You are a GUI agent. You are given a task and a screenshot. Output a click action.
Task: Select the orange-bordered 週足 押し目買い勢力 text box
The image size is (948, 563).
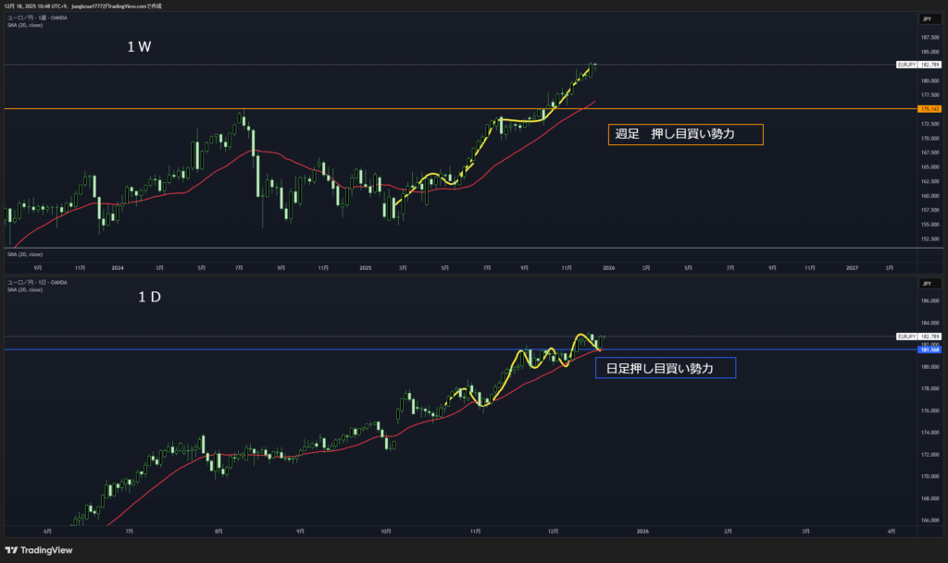(x=685, y=135)
